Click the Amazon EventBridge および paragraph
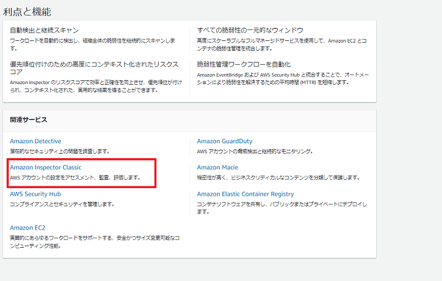This screenshot has height=281, width=442. coord(283,79)
